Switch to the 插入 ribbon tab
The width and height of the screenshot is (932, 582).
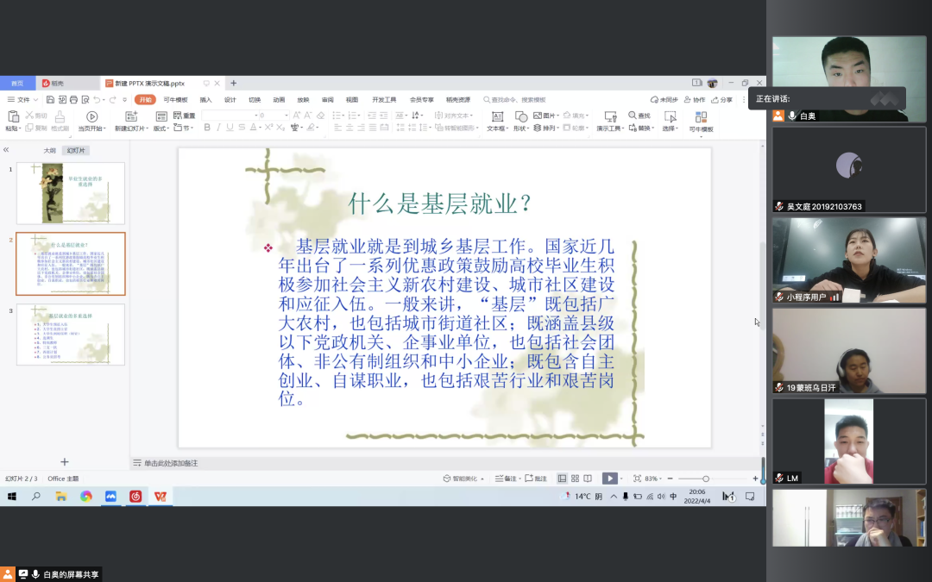(205, 100)
